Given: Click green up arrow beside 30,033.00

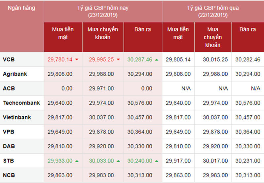Looking at the screenshot, I should pos(118,161).
